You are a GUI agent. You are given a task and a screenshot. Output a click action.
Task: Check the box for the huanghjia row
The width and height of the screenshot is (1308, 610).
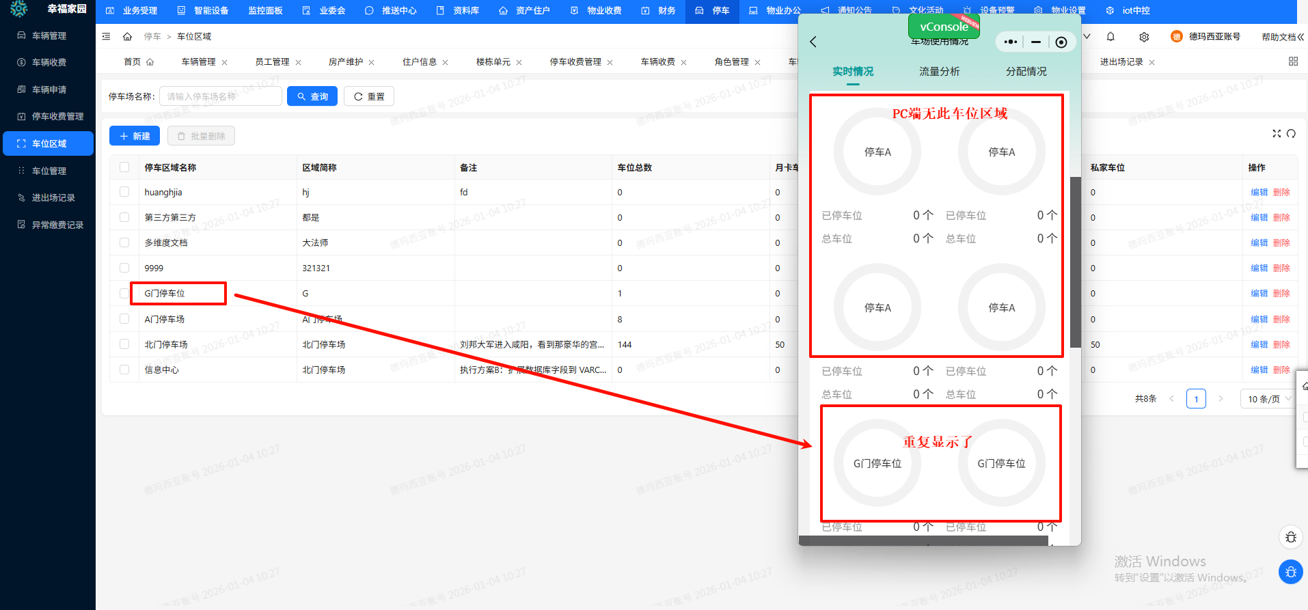[x=124, y=192]
